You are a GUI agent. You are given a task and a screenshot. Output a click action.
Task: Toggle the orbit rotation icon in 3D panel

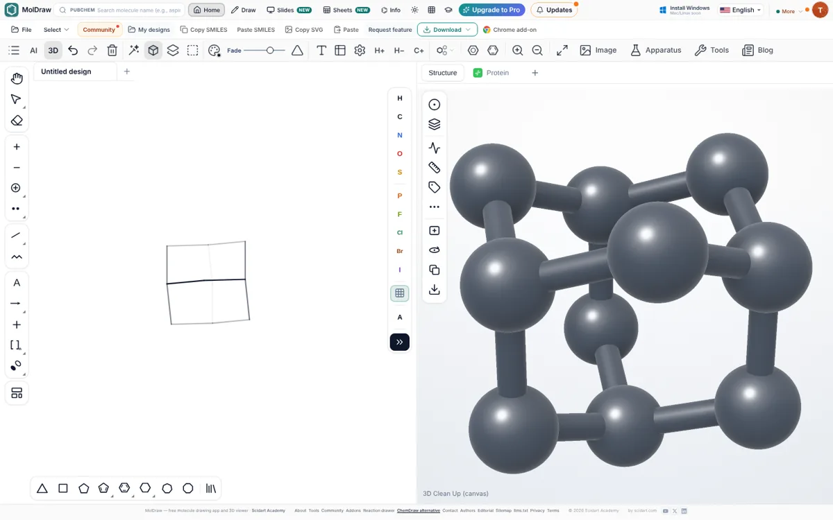coord(435,250)
